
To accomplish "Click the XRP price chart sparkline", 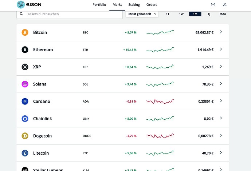I will tap(160, 67).
